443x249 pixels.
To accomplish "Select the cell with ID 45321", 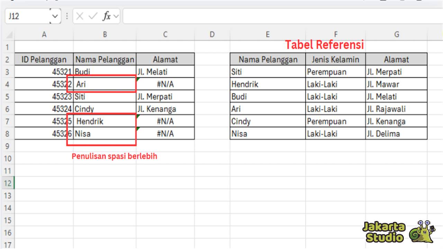I will coord(44,72).
